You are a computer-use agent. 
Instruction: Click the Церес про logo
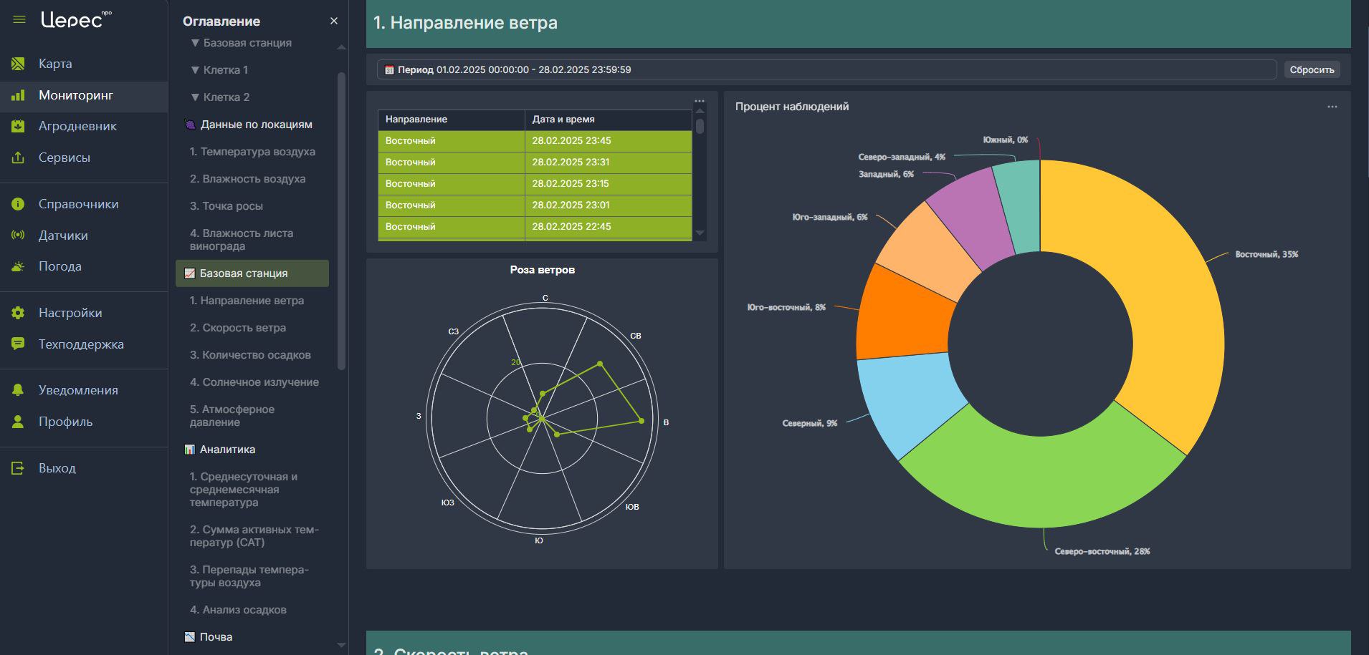(76, 19)
